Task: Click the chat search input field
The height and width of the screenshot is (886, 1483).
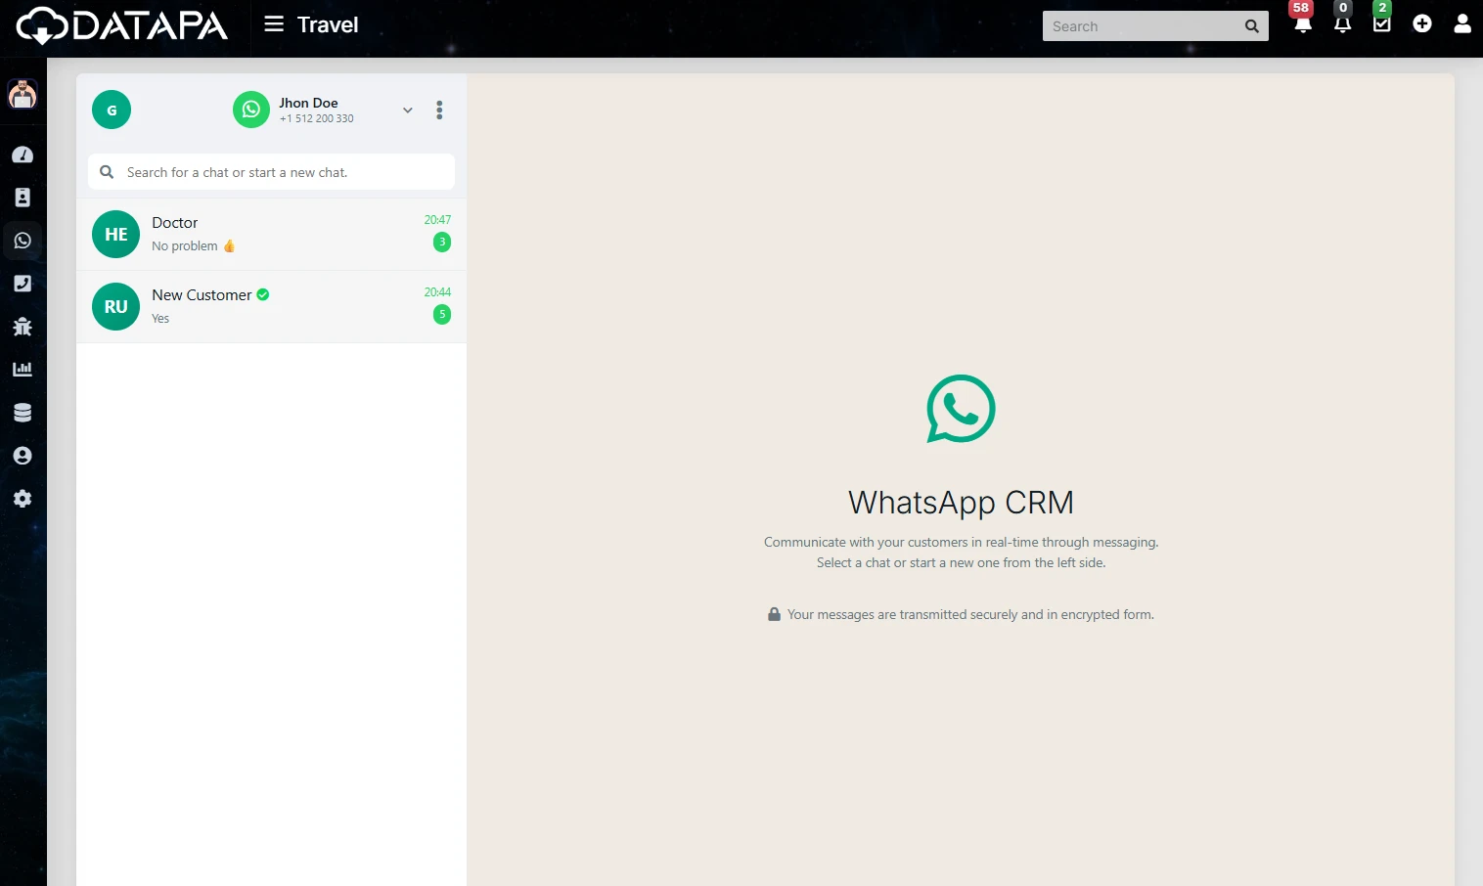Action: tap(284, 172)
